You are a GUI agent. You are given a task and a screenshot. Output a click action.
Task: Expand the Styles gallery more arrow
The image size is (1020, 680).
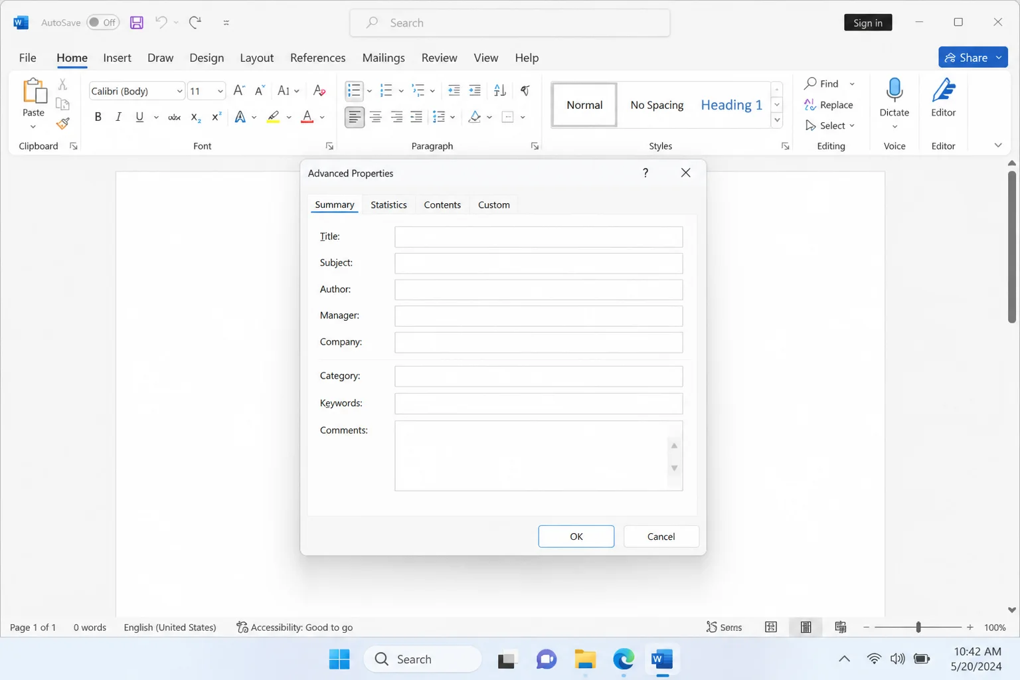776,120
